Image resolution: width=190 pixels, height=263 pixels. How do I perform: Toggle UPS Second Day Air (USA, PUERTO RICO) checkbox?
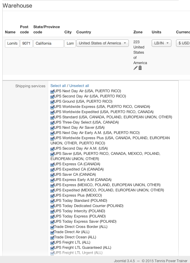click(x=52, y=97)
